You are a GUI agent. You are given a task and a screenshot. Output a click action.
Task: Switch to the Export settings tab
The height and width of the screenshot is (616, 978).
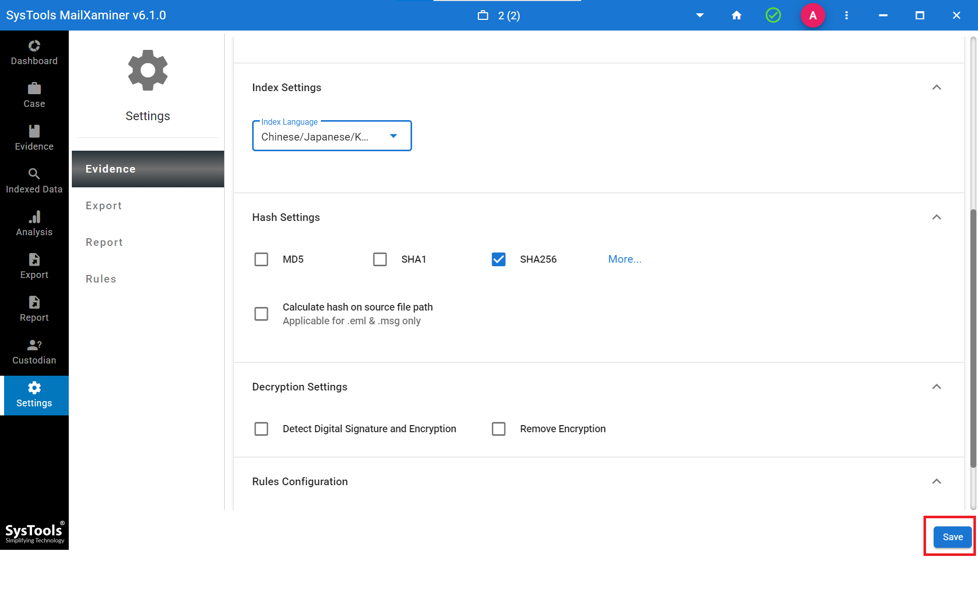(x=104, y=206)
